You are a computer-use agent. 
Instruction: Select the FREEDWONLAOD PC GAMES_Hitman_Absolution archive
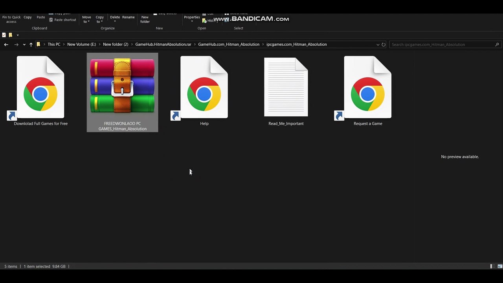pos(122,93)
